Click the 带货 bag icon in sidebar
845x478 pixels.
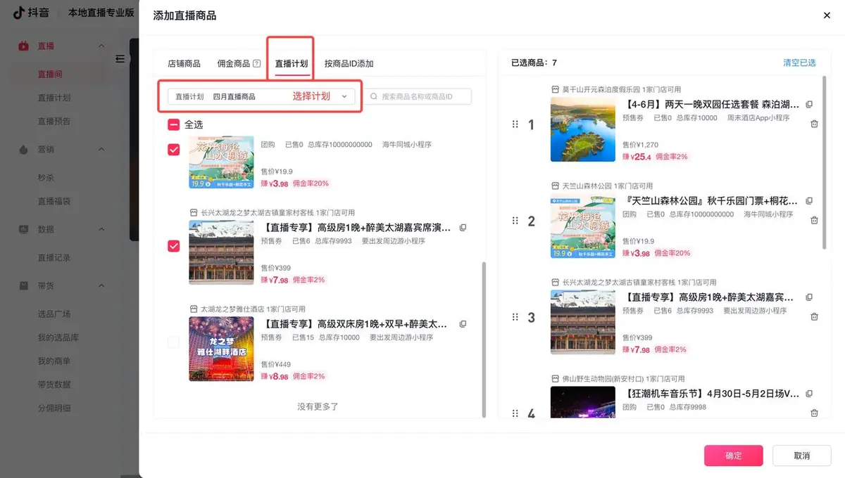pos(24,286)
